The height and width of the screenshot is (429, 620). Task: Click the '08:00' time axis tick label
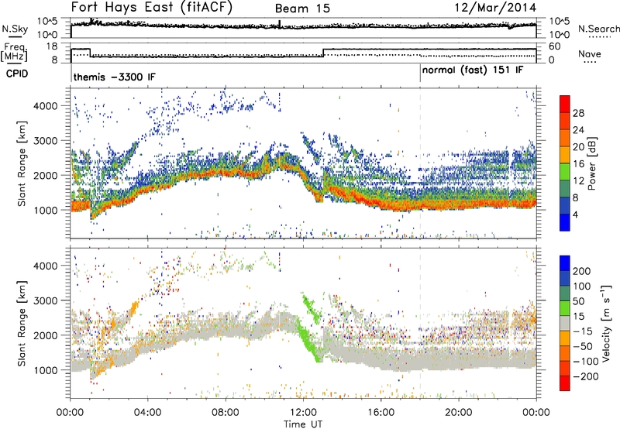click(226, 413)
